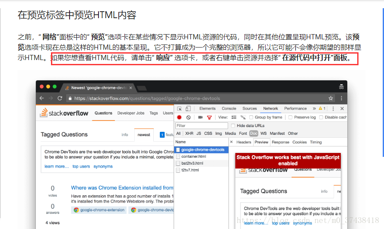
Task: Open the Console tab
Action: click(229, 108)
